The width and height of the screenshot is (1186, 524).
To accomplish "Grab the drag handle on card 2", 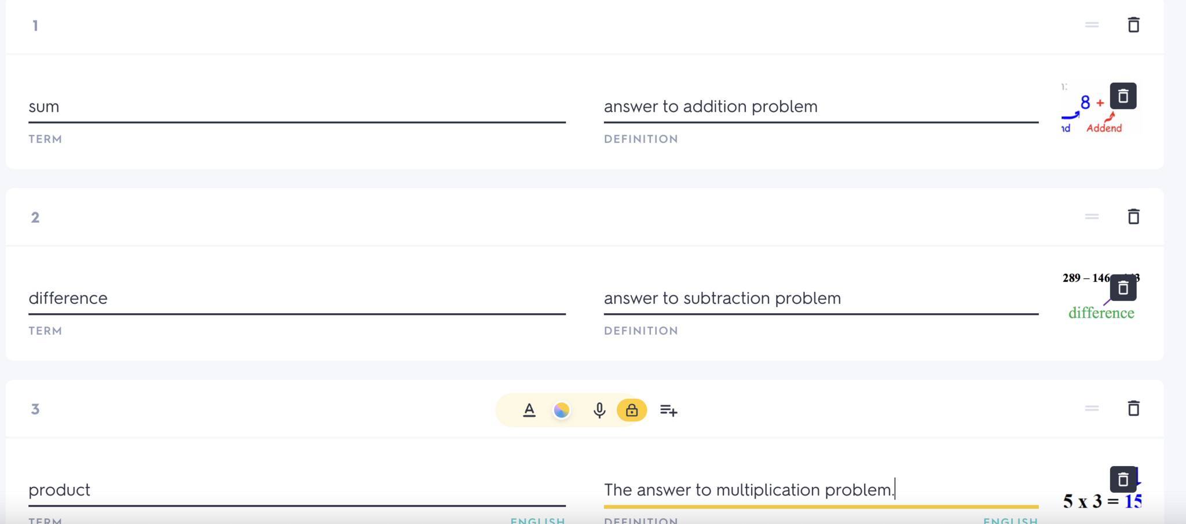I will coord(1092,217).
